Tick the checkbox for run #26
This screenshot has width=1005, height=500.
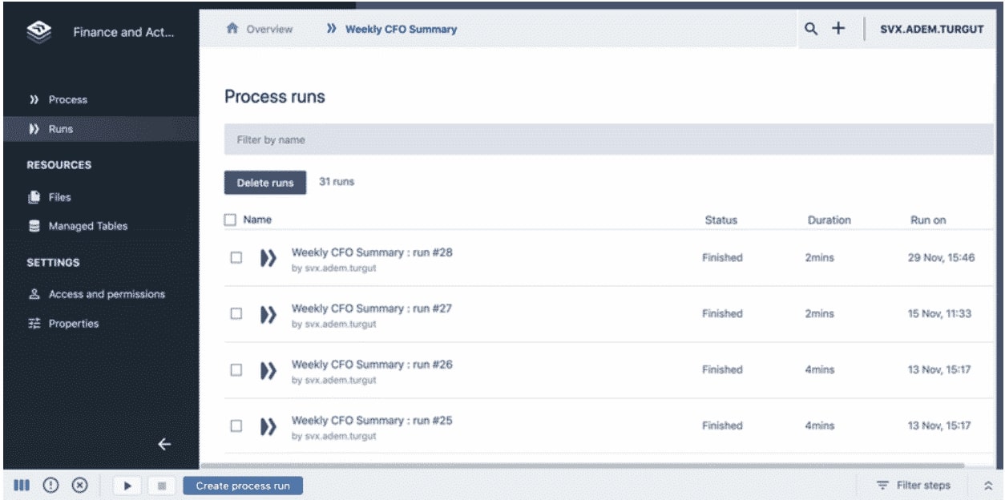(x=236, y=370)
